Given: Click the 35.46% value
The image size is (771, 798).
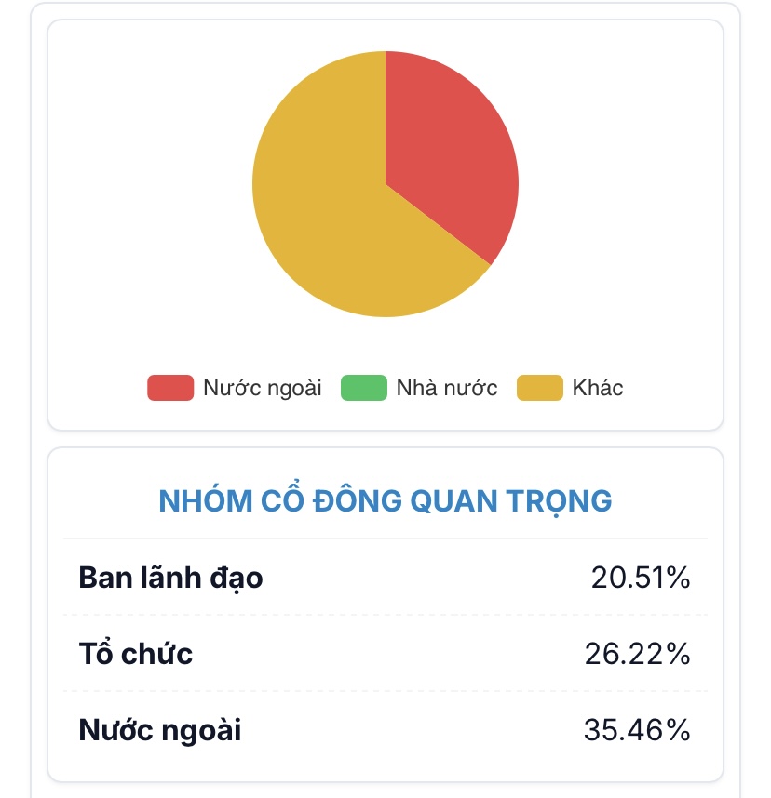Looking at the screenshot, I should (638, 730).
